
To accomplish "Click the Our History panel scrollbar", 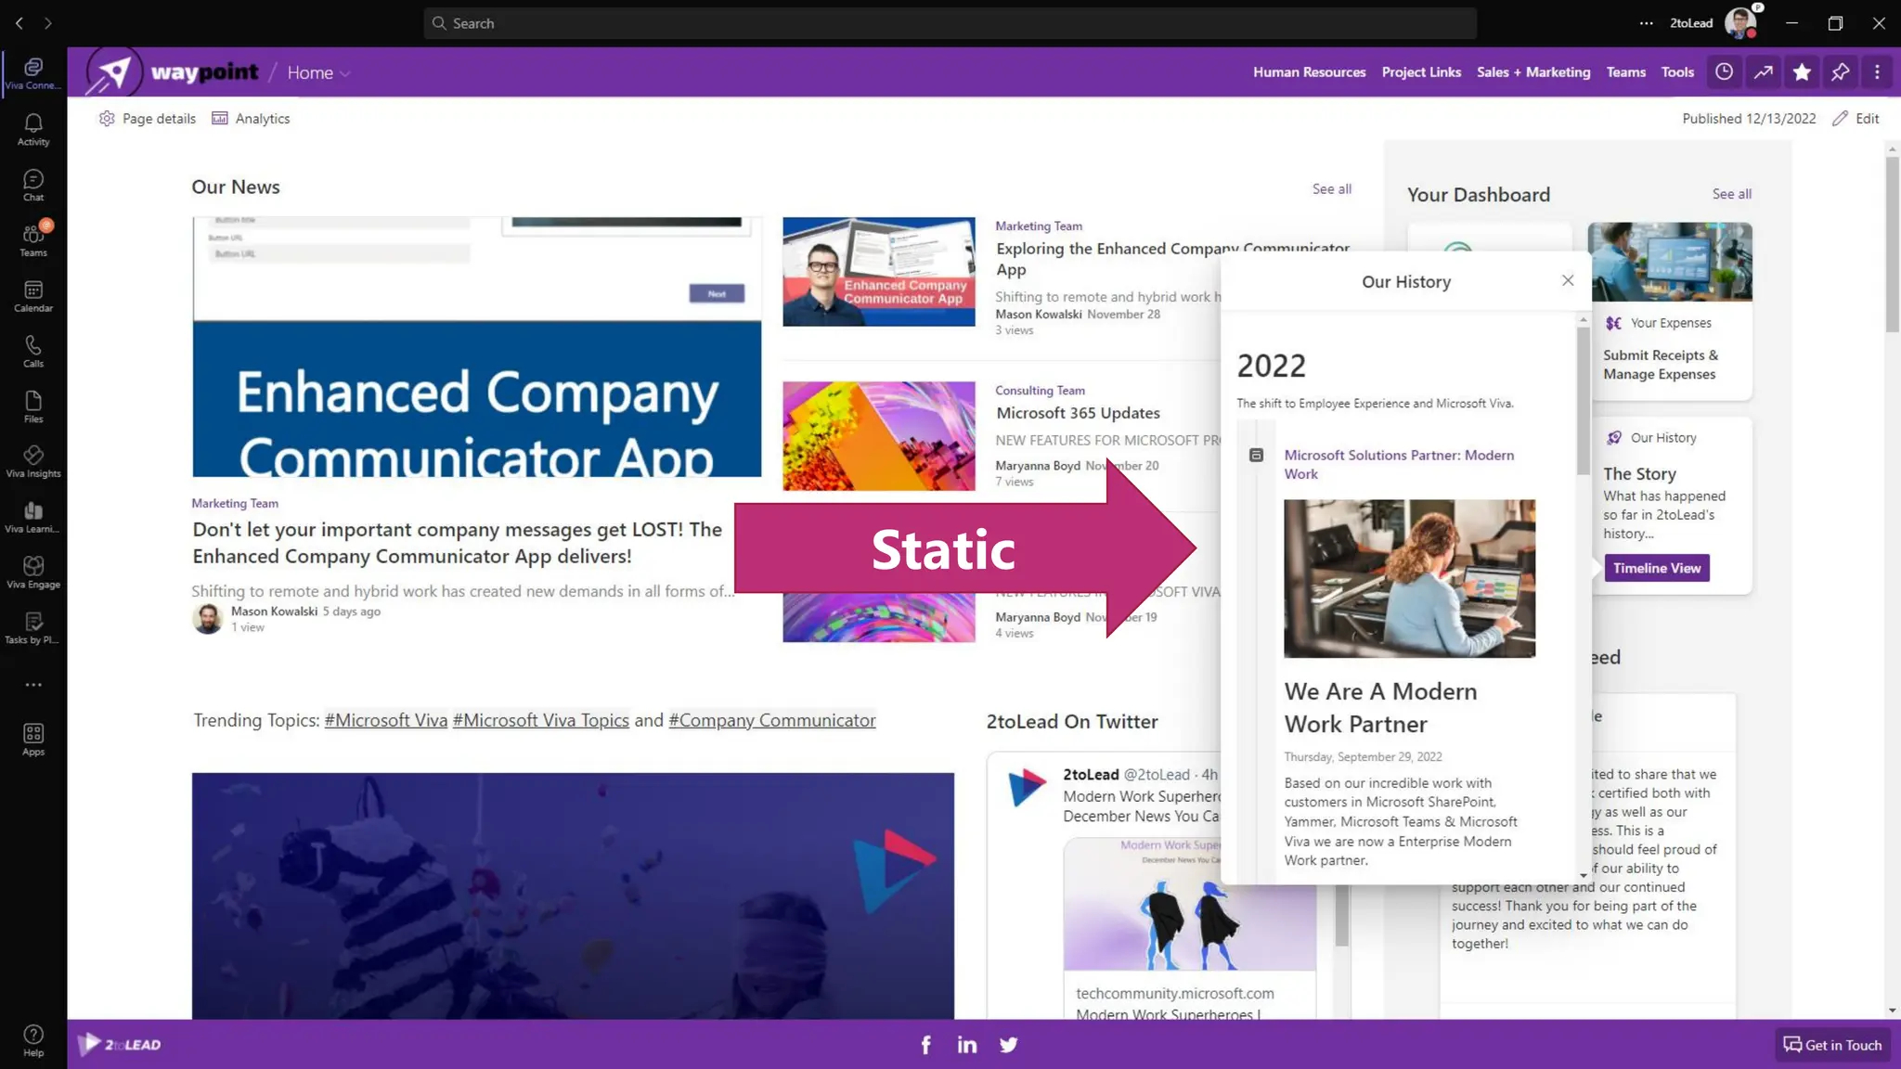I will coord(1583,401).
